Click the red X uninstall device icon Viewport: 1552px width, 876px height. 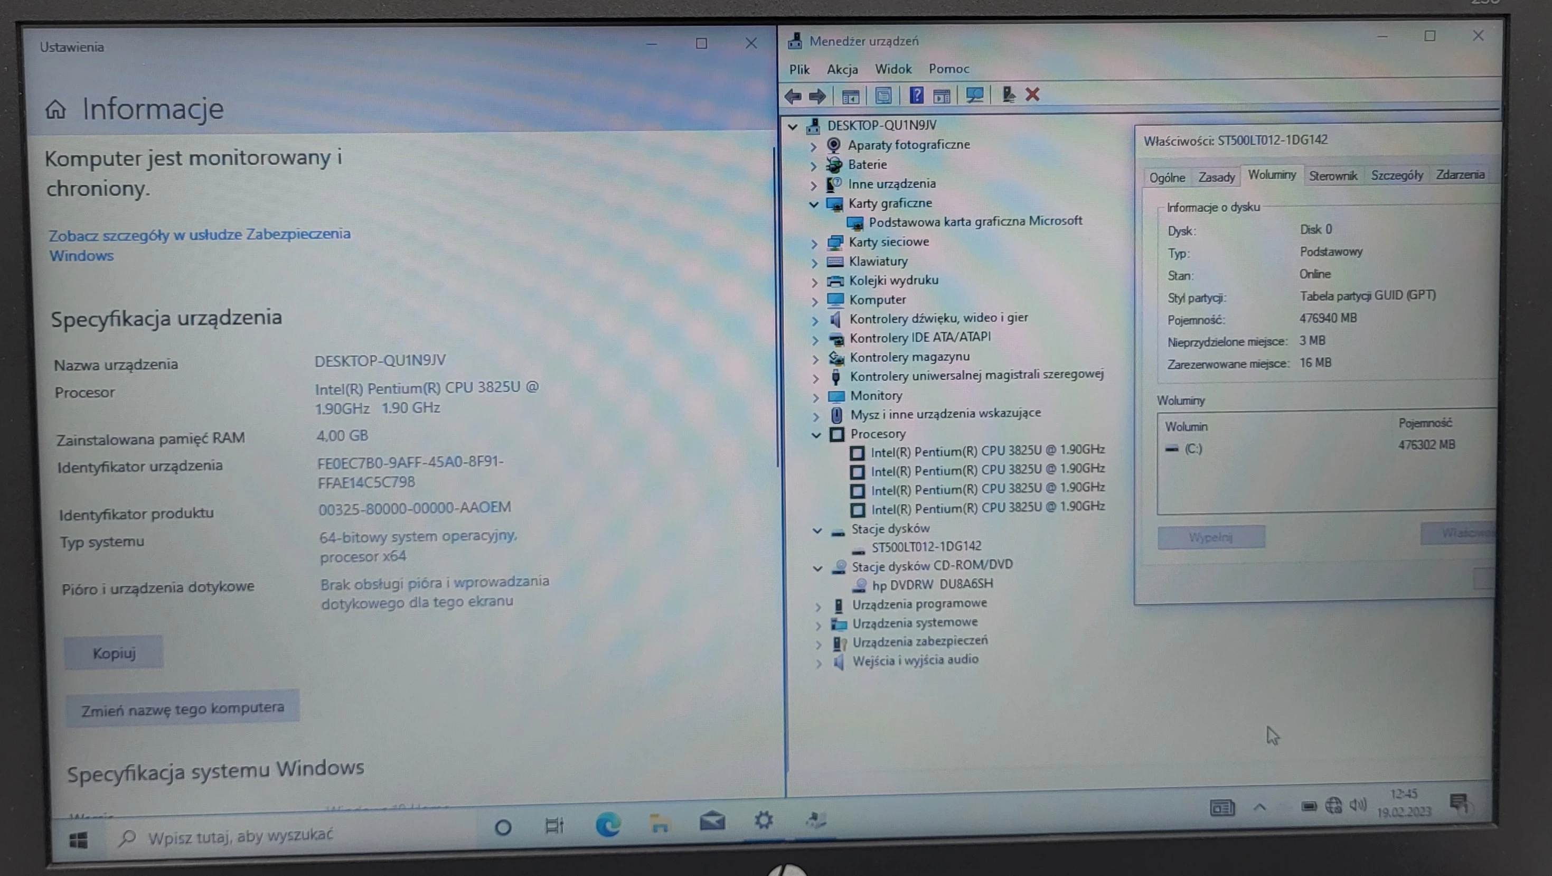1033,94
